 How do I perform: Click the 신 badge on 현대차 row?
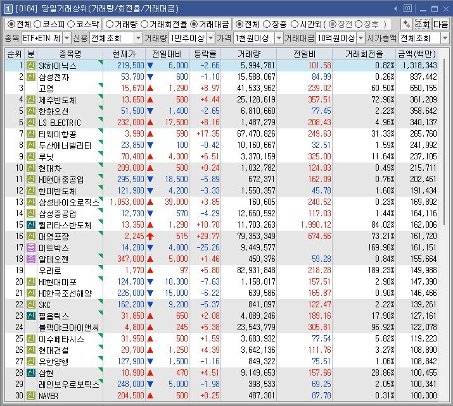tap(31, 168)
